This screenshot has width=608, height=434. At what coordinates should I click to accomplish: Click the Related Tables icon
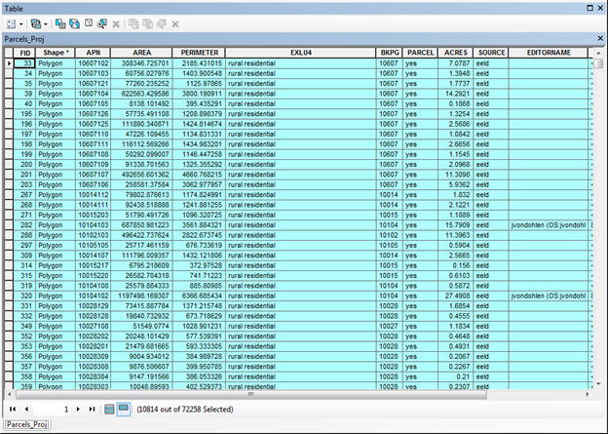point(35,21)
